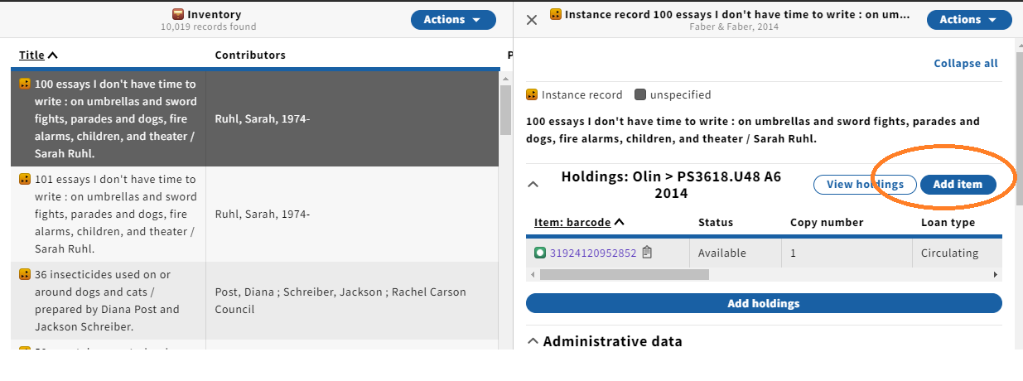The width and height of the screenshot is (1023, 381).
Task: Click the Contributors column header
Action: pos(250,55)
